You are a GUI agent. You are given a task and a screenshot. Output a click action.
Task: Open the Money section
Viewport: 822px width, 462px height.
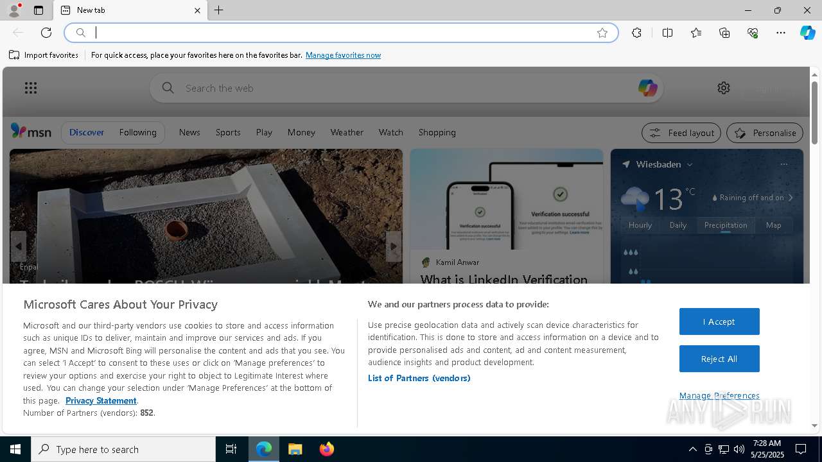301,132
